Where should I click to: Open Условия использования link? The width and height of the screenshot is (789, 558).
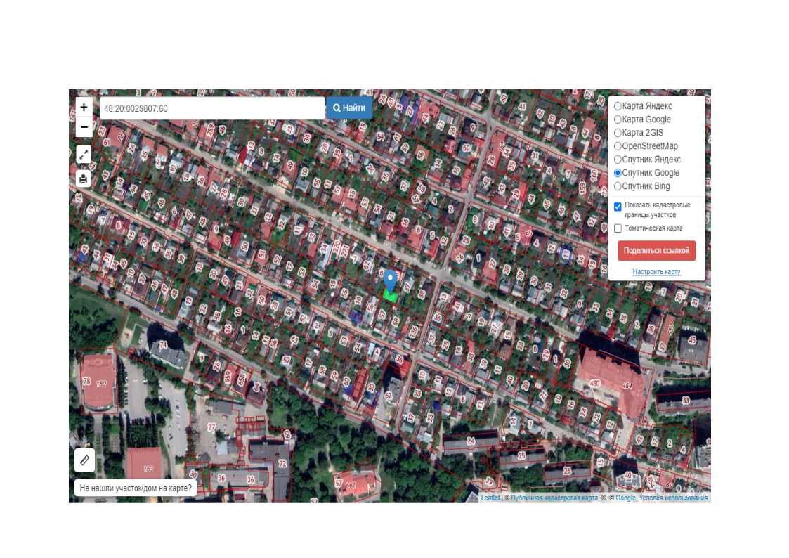(673, 498)
